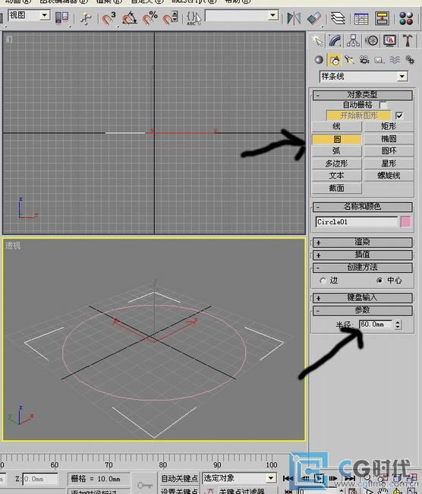
Task: Click the 半径 spinner arrows
Action: coord(398,325)
